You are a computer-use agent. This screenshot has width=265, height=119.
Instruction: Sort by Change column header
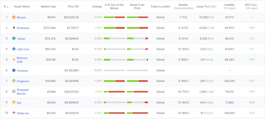(x=97, y=6)
